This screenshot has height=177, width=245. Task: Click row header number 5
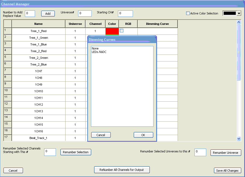pos(8,58)
